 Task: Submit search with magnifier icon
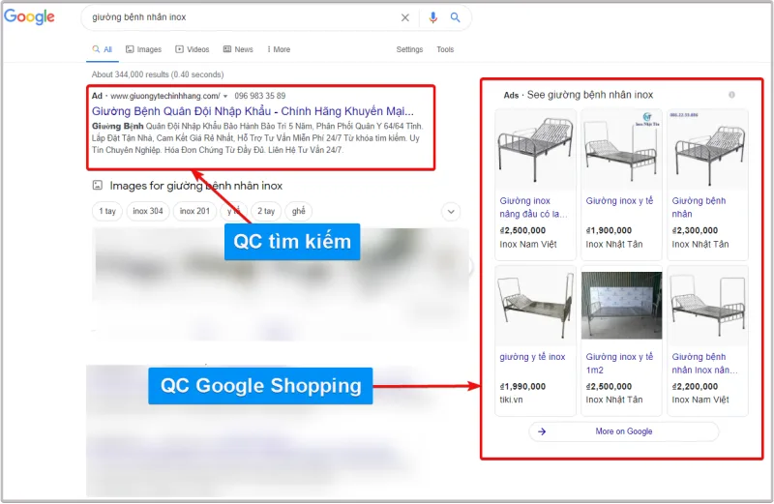click(455, 17)
